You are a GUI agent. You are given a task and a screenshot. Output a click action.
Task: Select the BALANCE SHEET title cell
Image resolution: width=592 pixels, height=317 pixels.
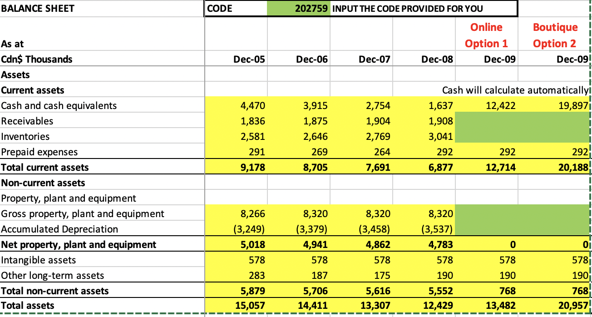(x=36, y=8)
